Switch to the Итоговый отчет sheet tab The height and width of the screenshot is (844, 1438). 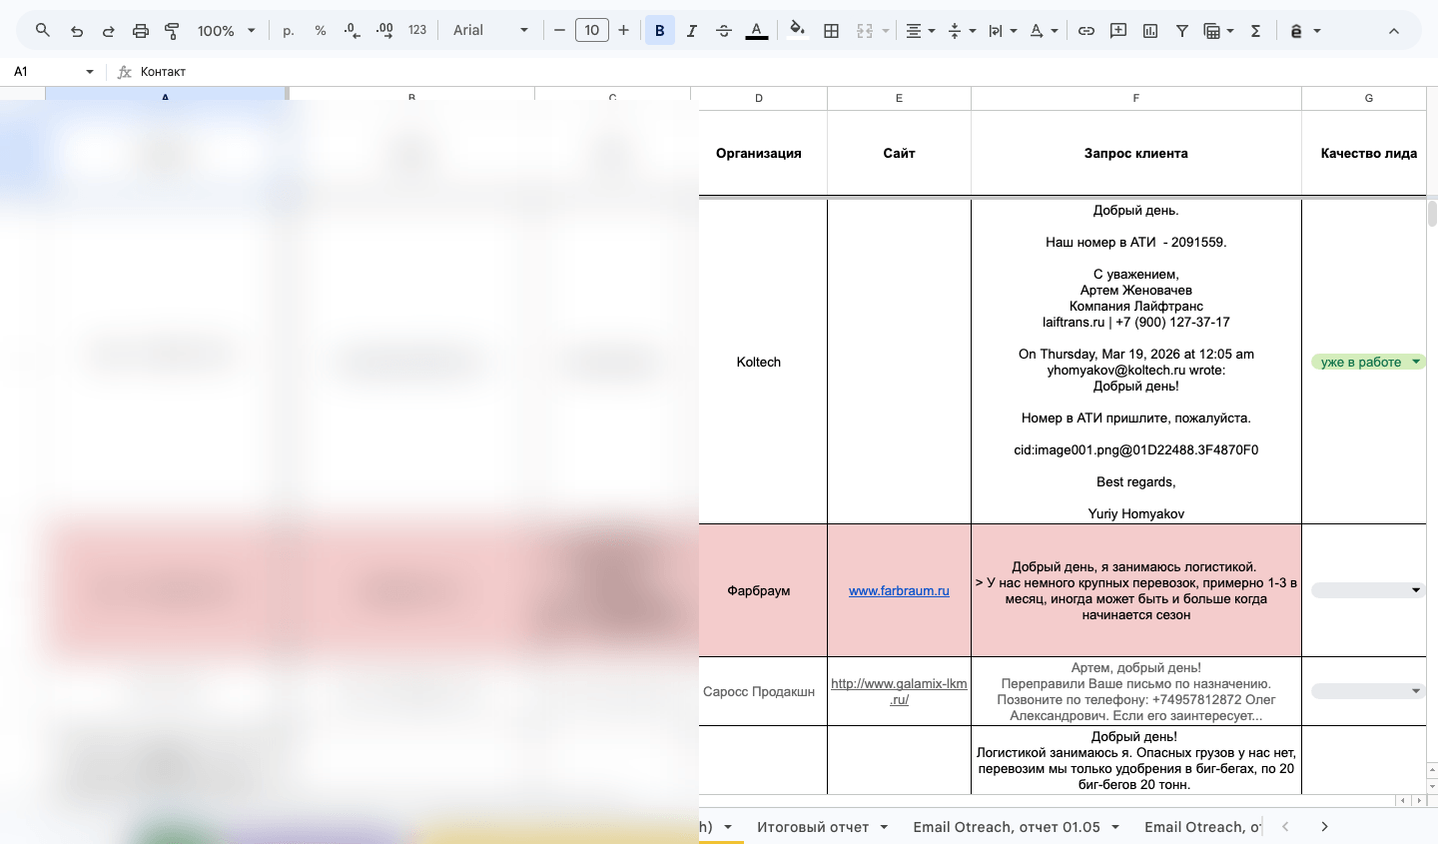point(813,827)
